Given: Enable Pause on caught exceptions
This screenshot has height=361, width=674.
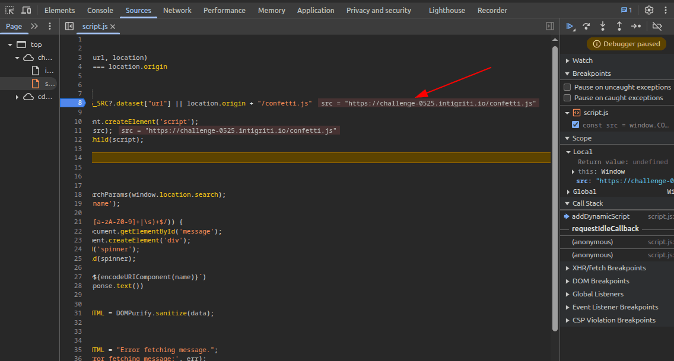Looking at the screenshot, I should click(567, 98).
